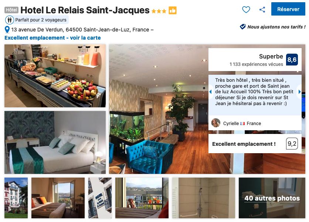Viewport: 309px width, 222px height.
Task: Show the previous guest review
Action: point(210,91)
